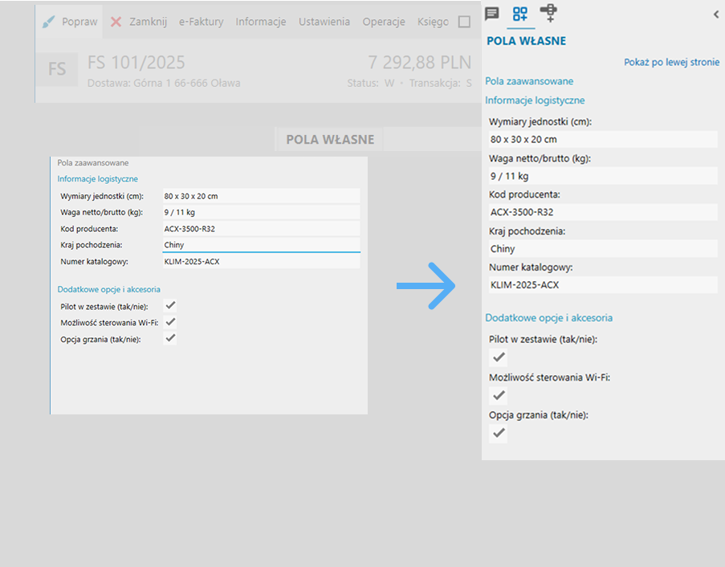
Task: Select the custom fields grid-plus icon
Action: click(520, 13)
